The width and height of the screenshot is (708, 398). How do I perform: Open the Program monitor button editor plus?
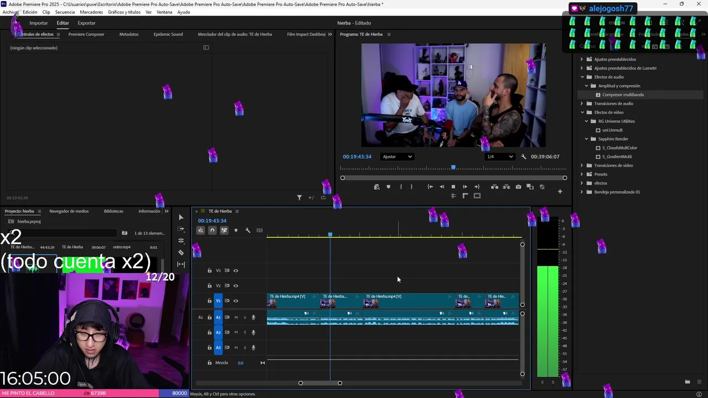coord(560,192)
